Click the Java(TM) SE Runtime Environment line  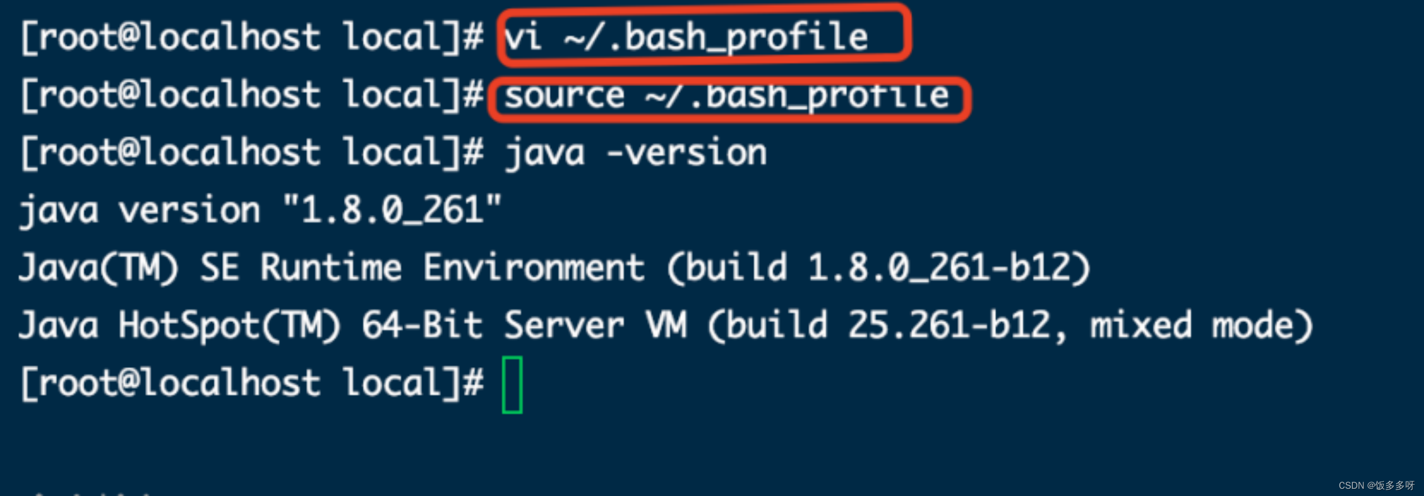(555, 268)
